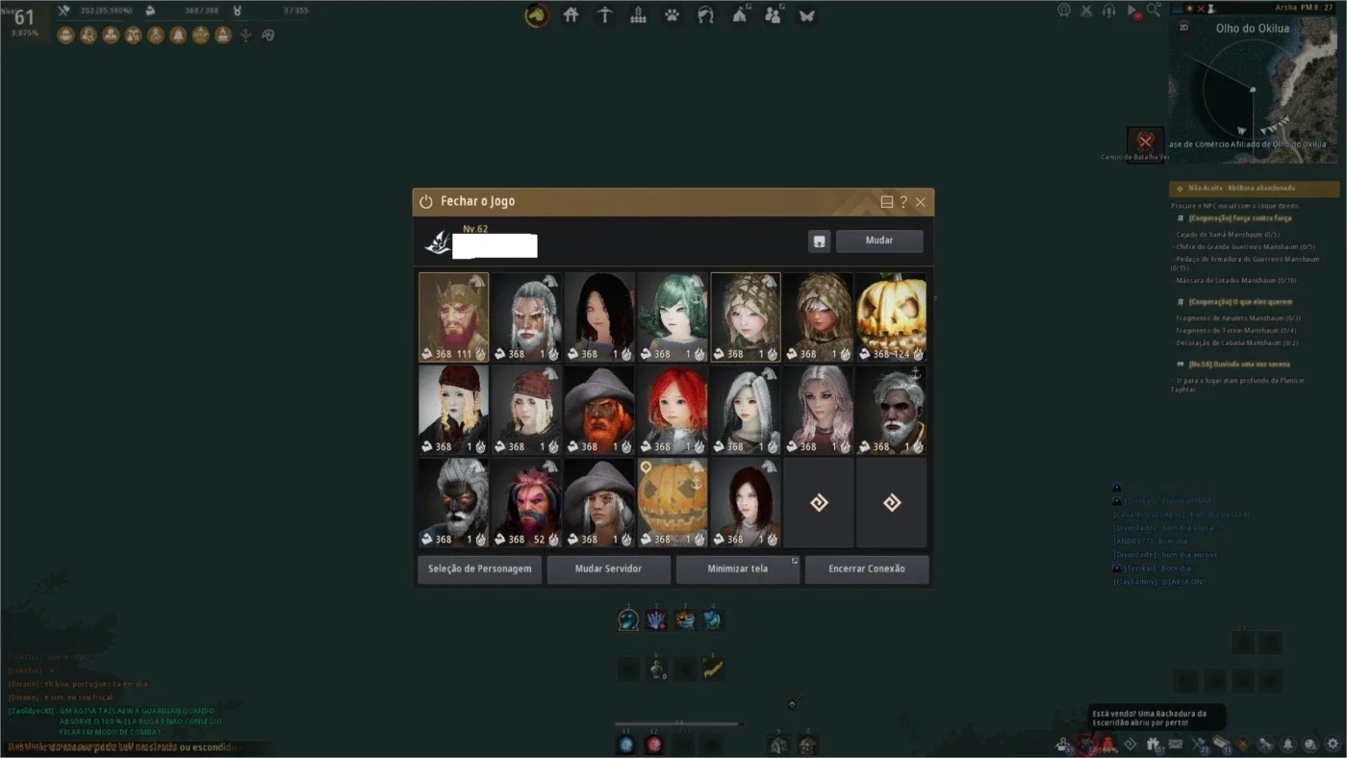Image resolution: width=1347 pixels, height=758 pixels.
Task: Click the tent camp icon in top bar
Action: coord(740,15)
